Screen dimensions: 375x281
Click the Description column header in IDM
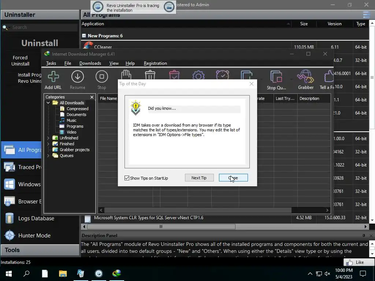pyautogui.click(x=314, y=98)
